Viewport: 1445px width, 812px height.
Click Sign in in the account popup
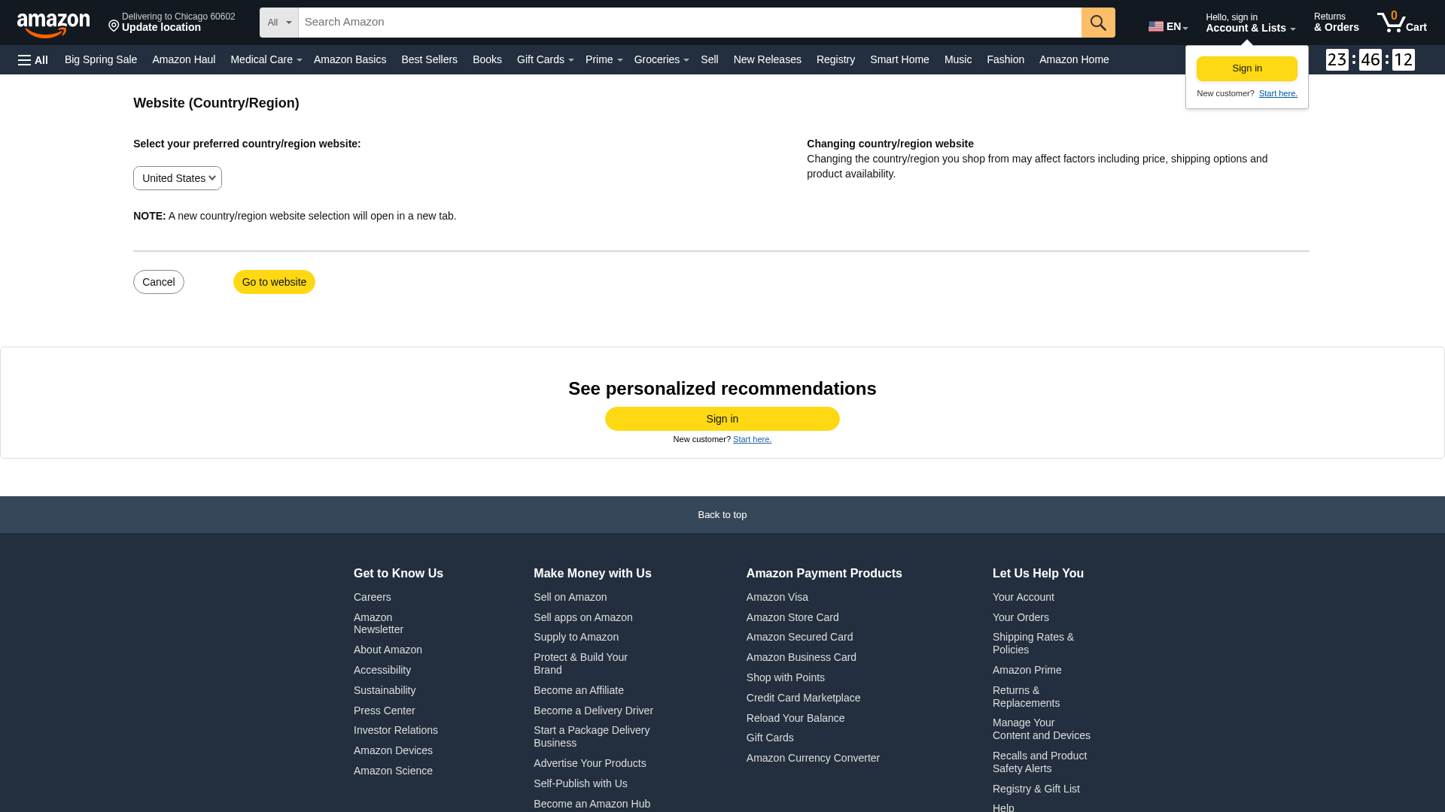pyautogui.click(x=1247, y=68)
